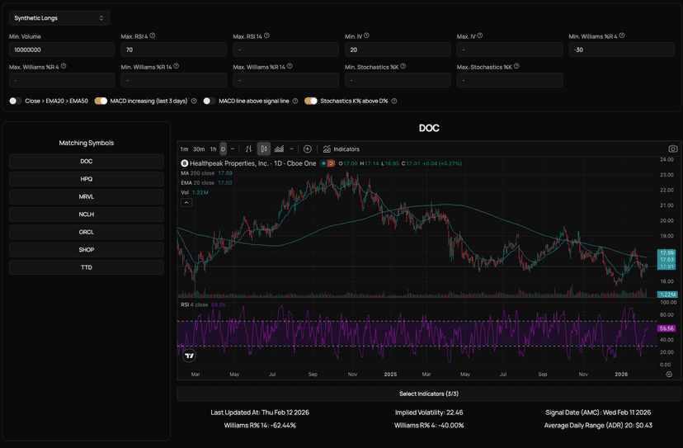683x448 pixels.
Task: Disable the MACD increasing (last 3 days) toggle
Action: pyautogui.click(x=101, y=101)
